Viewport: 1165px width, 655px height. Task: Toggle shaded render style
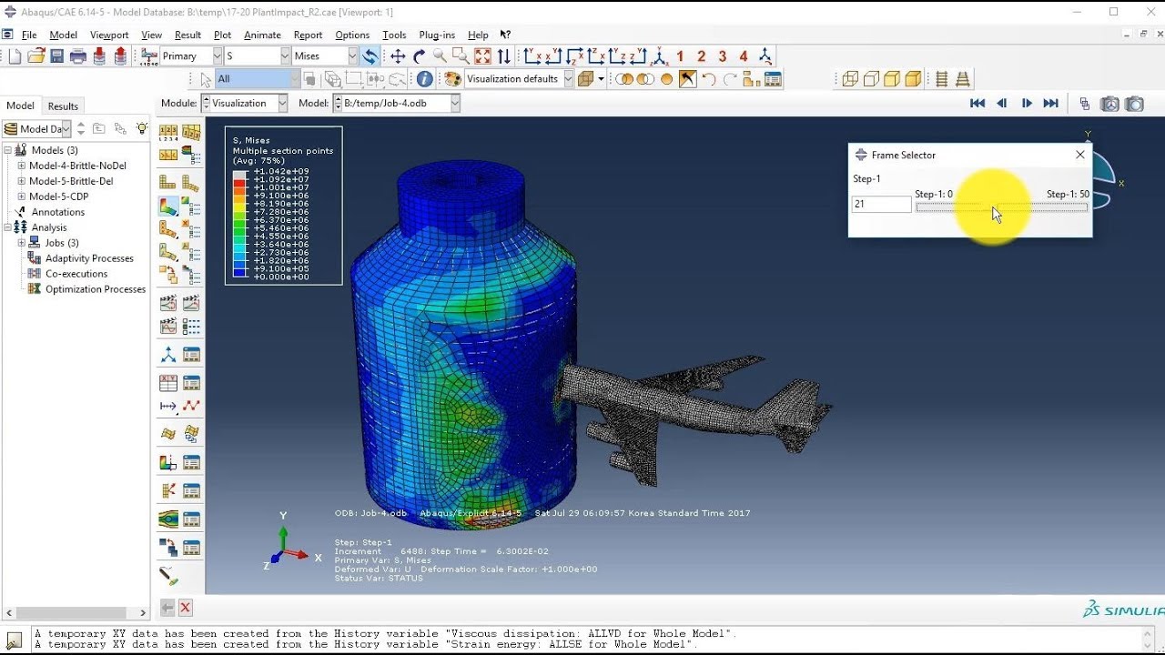point(913,79)
